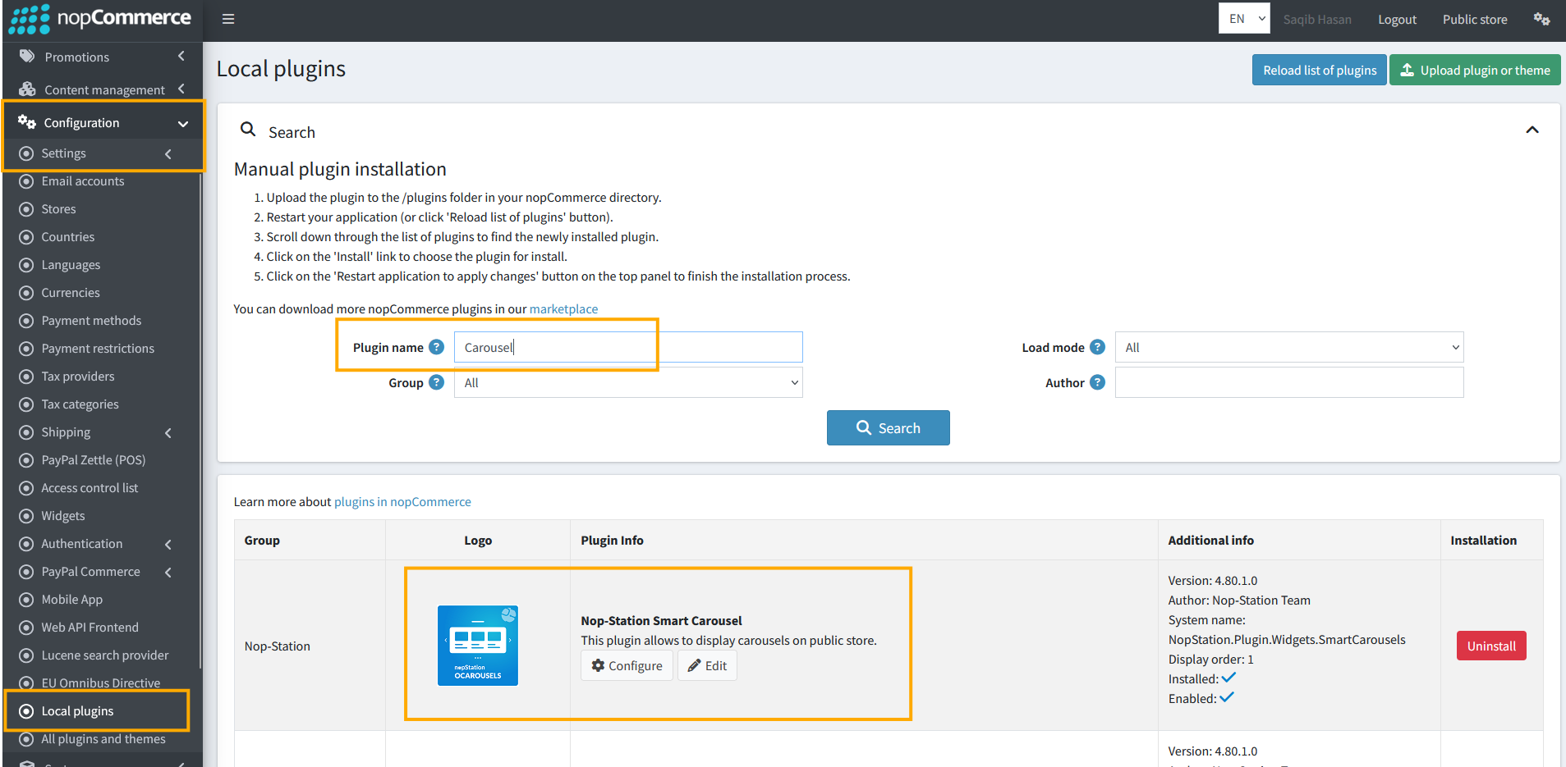The width and height of the screenshot is (1566, 767).
Task: Open the Load mode dropdown
Action: [1289, 347]
